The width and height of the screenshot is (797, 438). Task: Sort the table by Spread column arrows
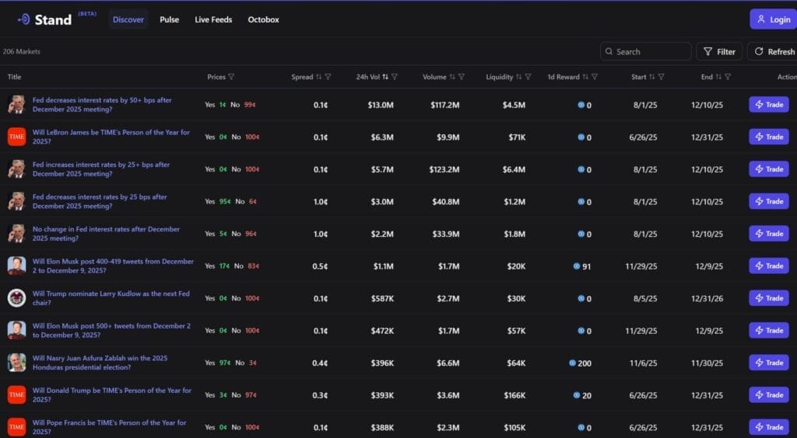point(319,77)
